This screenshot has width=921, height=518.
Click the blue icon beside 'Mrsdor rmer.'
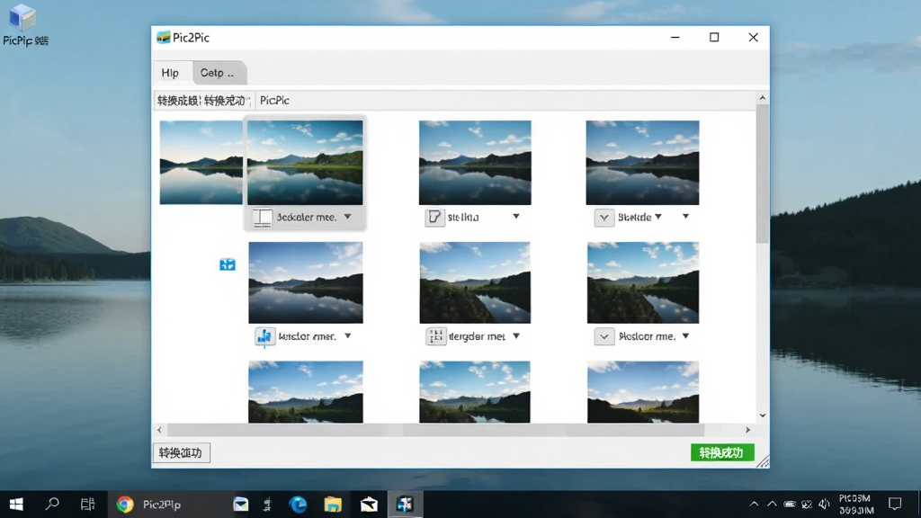265,336
